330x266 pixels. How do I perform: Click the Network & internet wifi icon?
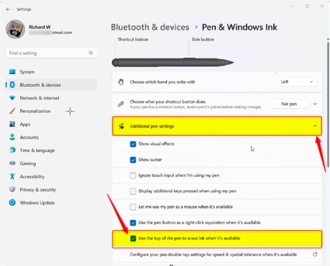tap(12, 98)
